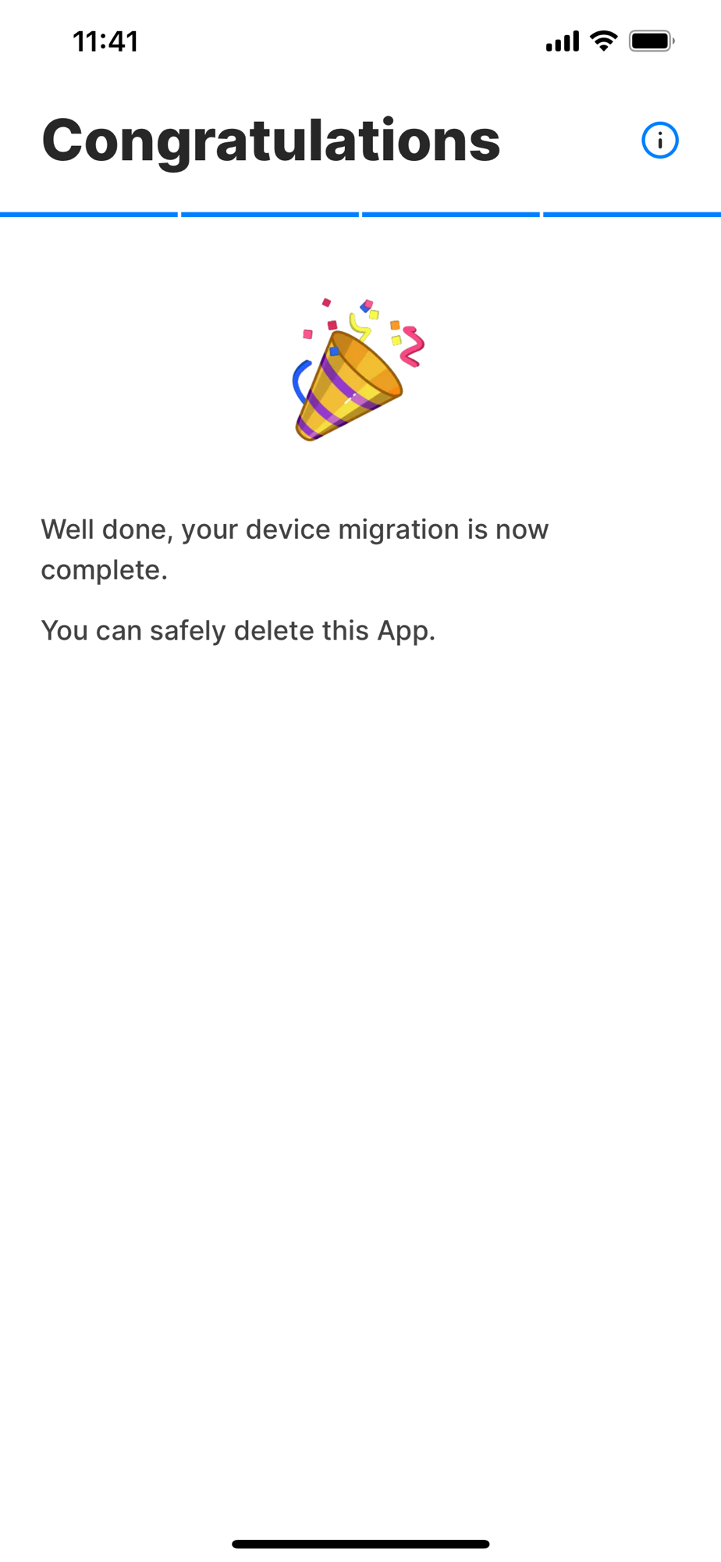
Task: Tap the word "complete." on the second line
Action: click(105, 570)
